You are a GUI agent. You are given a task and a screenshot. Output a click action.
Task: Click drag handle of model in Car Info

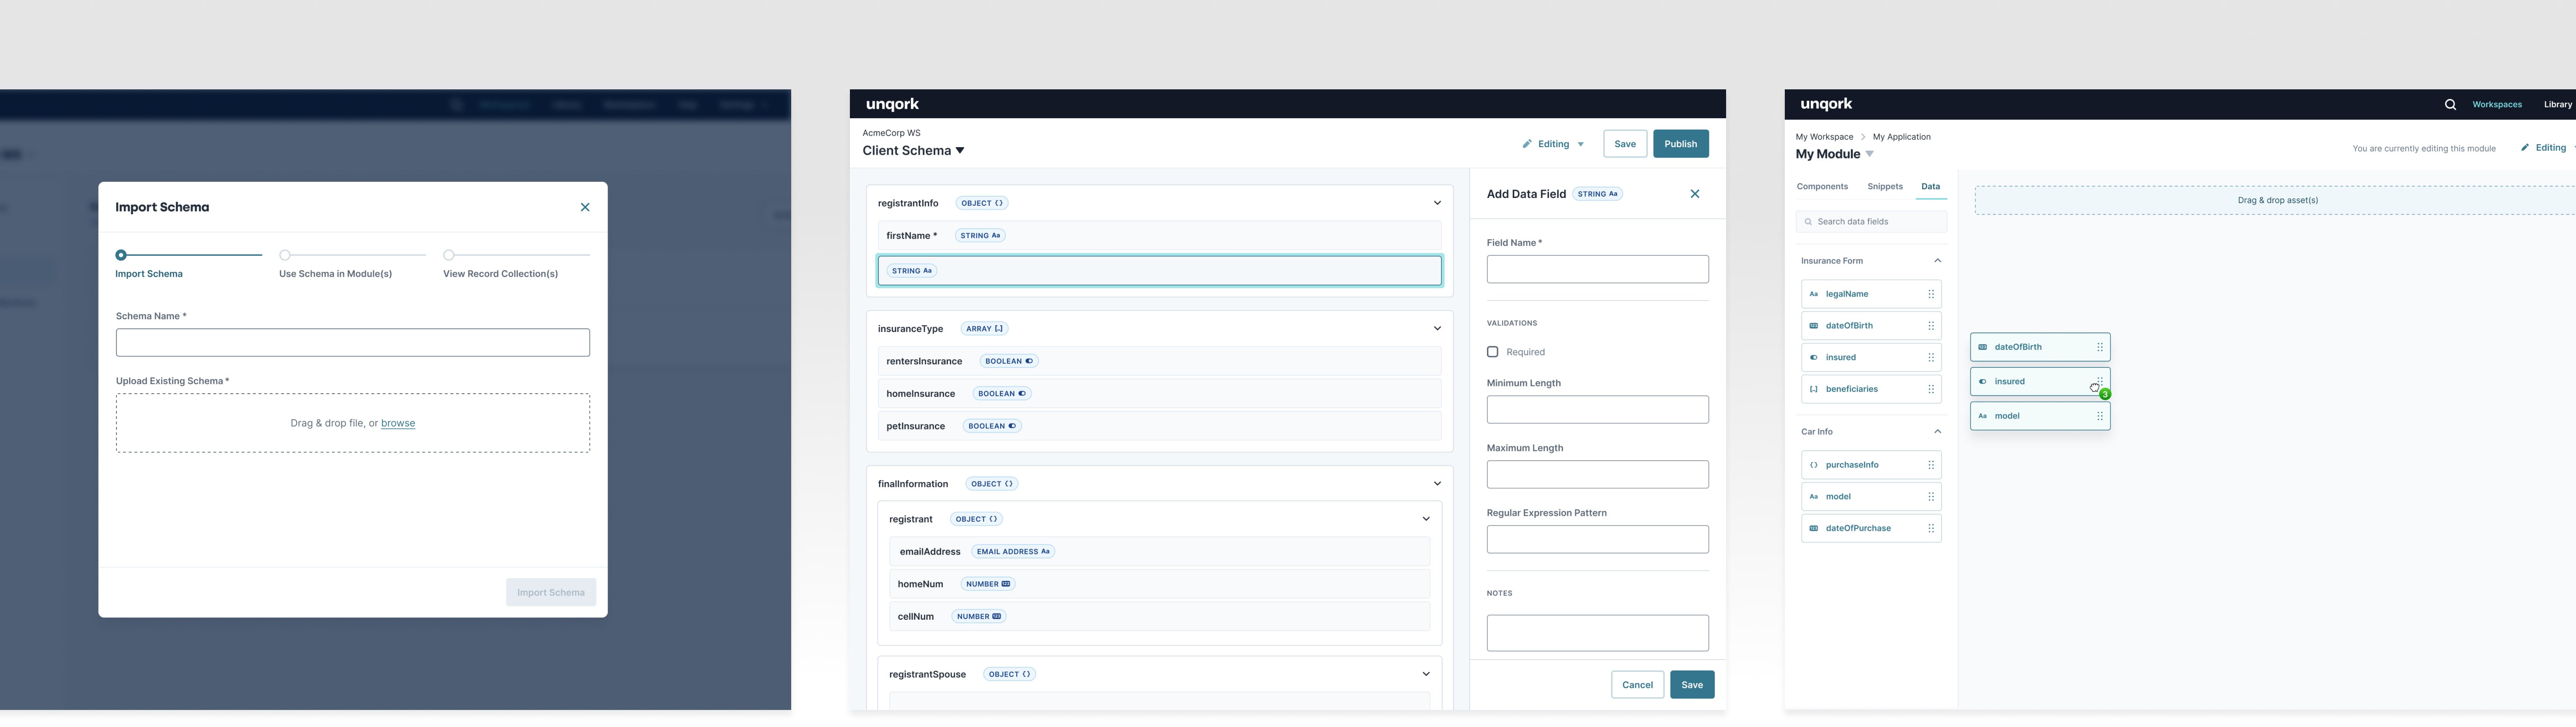pyautogui.click(x=1931, y=497)
